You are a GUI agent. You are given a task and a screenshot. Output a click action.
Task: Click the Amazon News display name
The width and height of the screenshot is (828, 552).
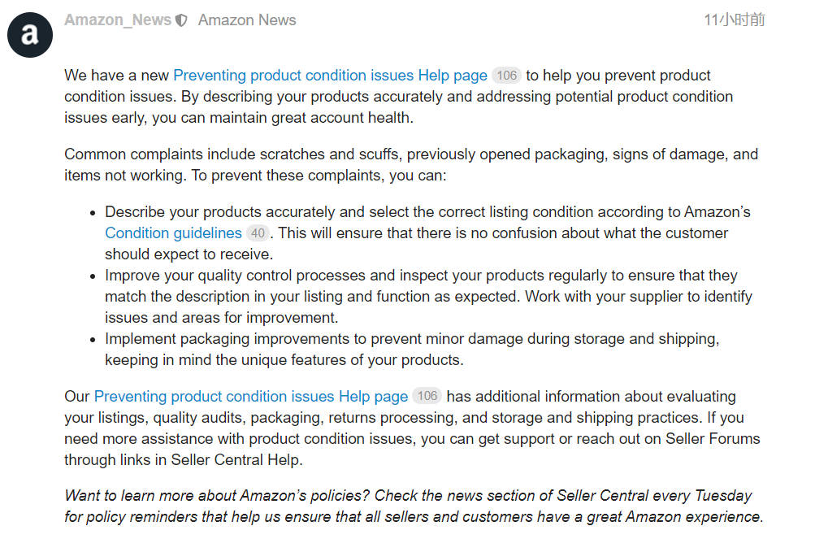[247, 20]
